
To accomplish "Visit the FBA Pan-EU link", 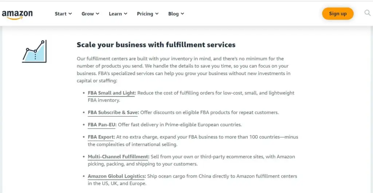I will coord(102,124).
